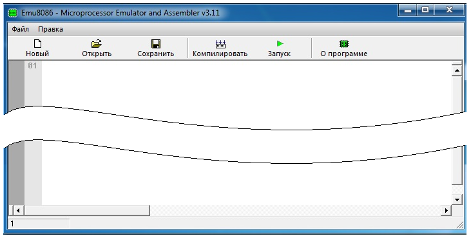The image size is (471, 238).
Task: Minimize the Emu8086 window
Action: (x=408, y=10)
